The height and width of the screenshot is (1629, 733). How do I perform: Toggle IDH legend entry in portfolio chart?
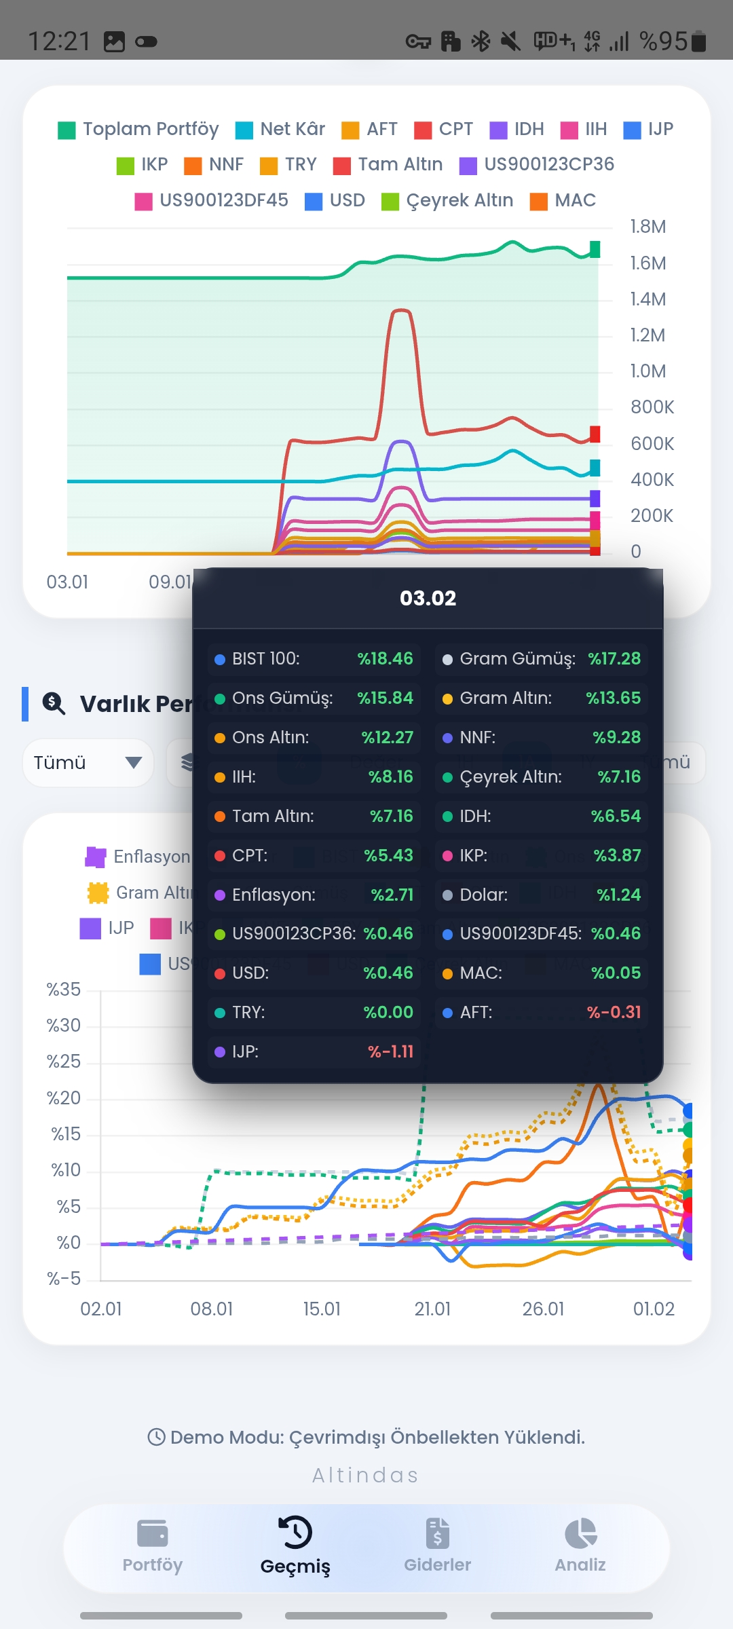(x=516, y=129)
